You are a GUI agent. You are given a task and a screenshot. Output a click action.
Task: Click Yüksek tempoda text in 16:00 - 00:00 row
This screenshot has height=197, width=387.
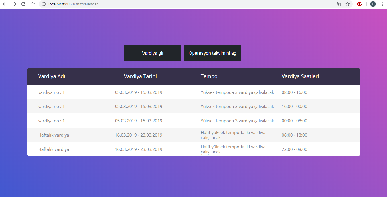(237, 107)
